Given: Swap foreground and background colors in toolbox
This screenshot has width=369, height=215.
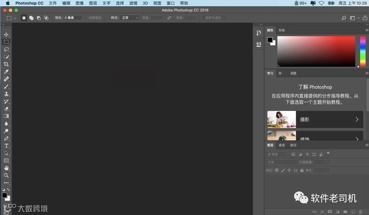Looking at the screenshot, I should (9, 189).
